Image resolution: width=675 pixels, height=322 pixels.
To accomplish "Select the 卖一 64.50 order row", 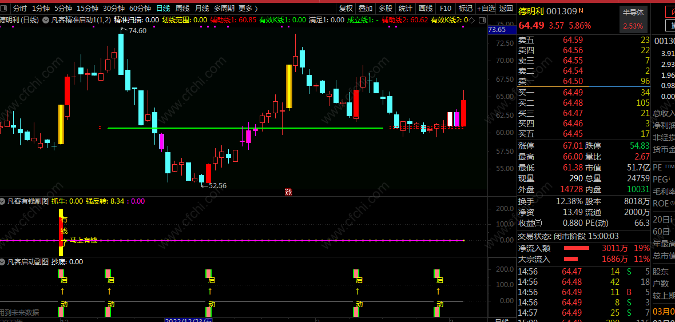I will (583, 81).
